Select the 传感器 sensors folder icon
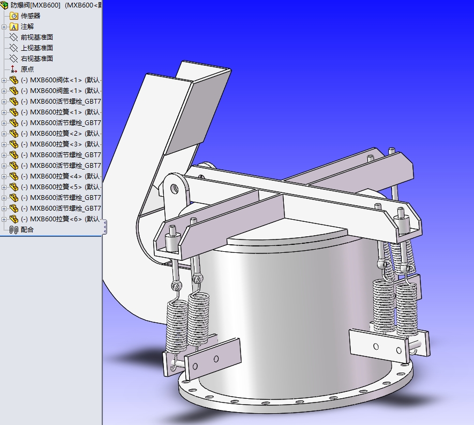The image size is (474, 425). (13, 16)
